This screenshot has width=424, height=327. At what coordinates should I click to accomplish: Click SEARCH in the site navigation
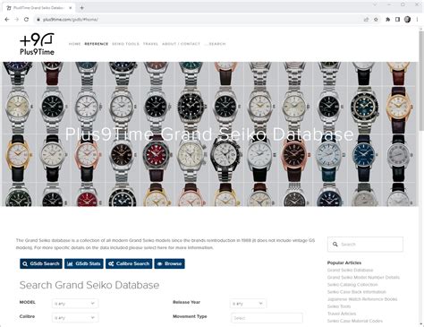tap(216, 44)
